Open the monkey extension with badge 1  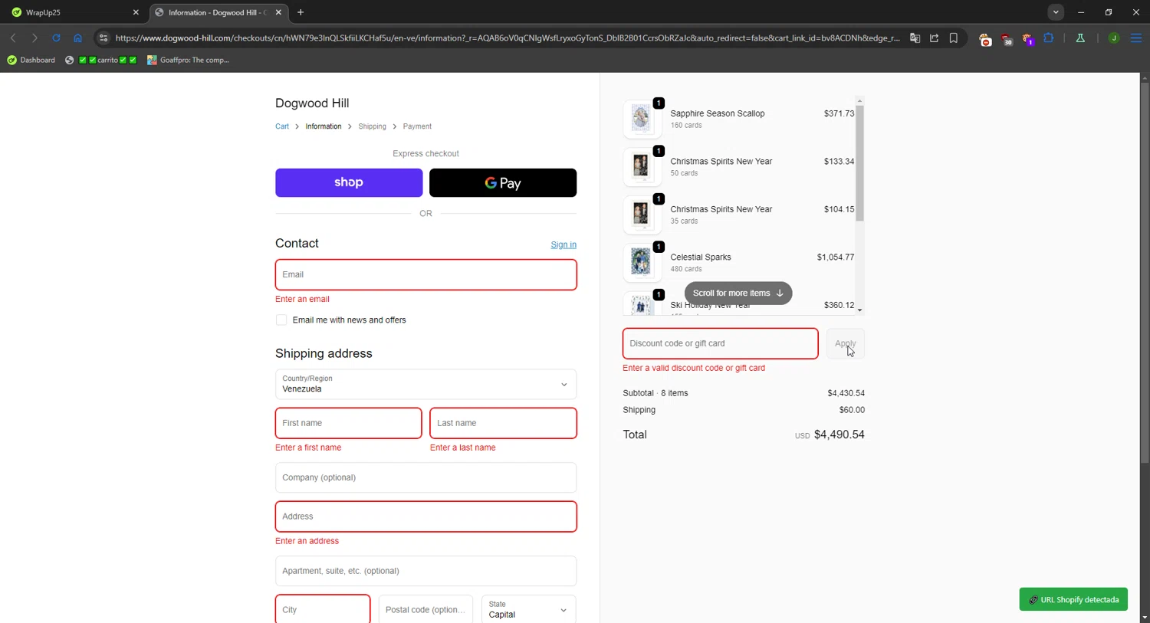[1027, 38]
